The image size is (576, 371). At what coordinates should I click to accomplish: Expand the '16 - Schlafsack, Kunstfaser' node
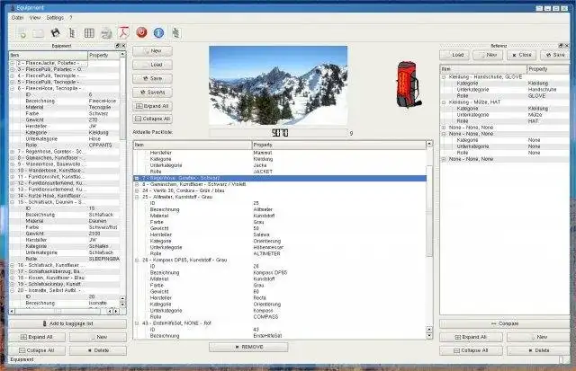[x=12, y=265]
